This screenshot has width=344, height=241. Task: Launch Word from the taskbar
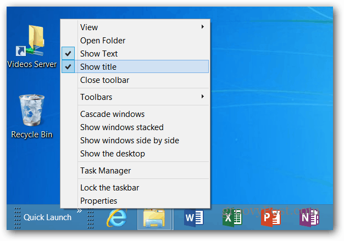pos(194,218)
